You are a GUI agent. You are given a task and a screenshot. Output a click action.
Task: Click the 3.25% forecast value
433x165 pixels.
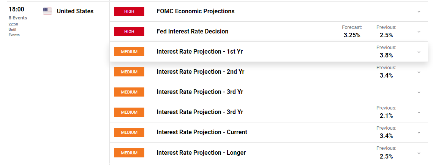pyautogui.click(x=352, y=35)
